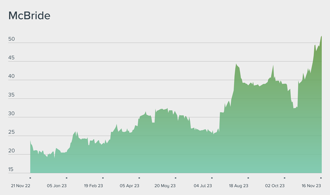Click the 19 Feb 23 axis date
330x195 pixels.
coord(93,186)
